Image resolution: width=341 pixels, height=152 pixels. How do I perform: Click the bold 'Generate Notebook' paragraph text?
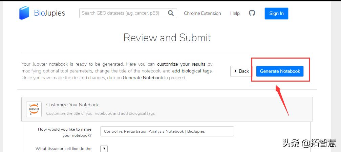143,78
